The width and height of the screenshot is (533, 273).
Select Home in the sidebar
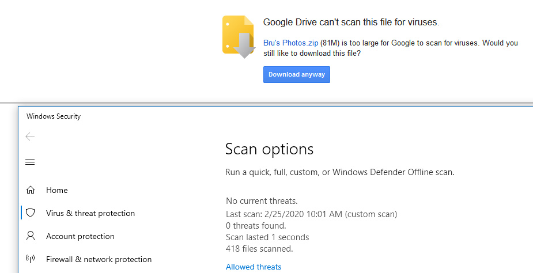tap(57, 190)
